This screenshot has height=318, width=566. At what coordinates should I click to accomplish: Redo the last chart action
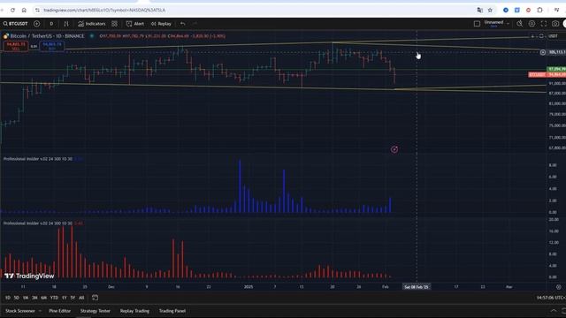tap(195, 24)
